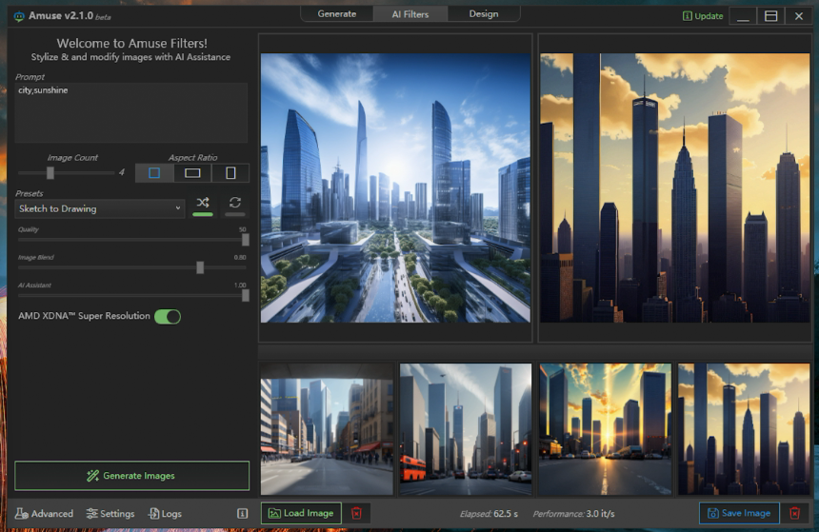Click the Image Blend slider handle
Viewport: 819px width, 532px height.
(200, 267)
